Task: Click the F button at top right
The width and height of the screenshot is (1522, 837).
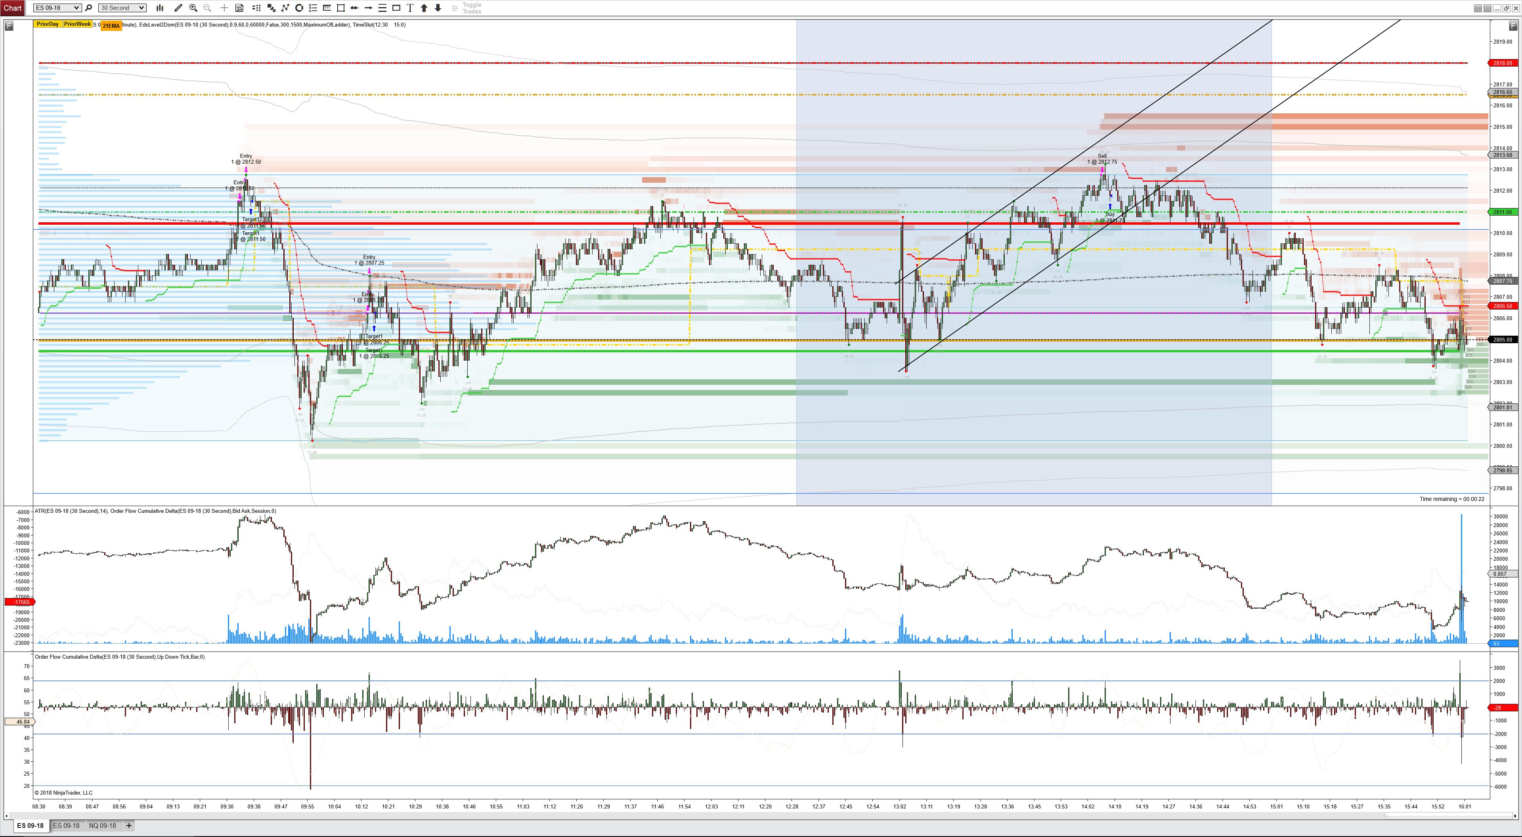Action: point(1513,26)
